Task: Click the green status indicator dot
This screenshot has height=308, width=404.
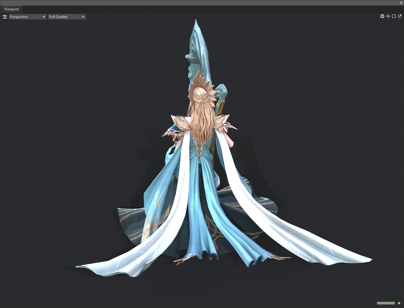Action: pyautogui.click(x=399, y=303)
